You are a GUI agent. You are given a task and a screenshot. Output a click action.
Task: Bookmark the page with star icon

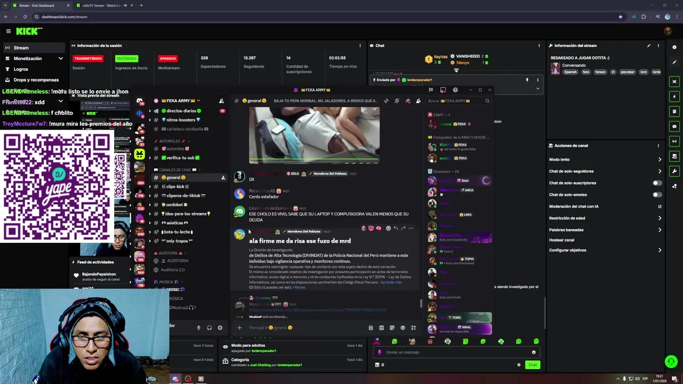coord(620,17)
